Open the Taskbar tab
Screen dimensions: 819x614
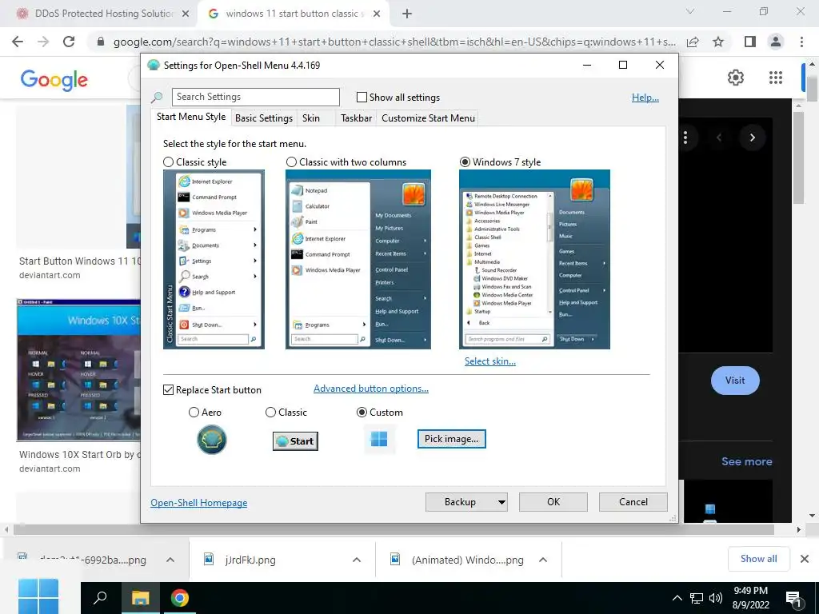tap(356, 118)
